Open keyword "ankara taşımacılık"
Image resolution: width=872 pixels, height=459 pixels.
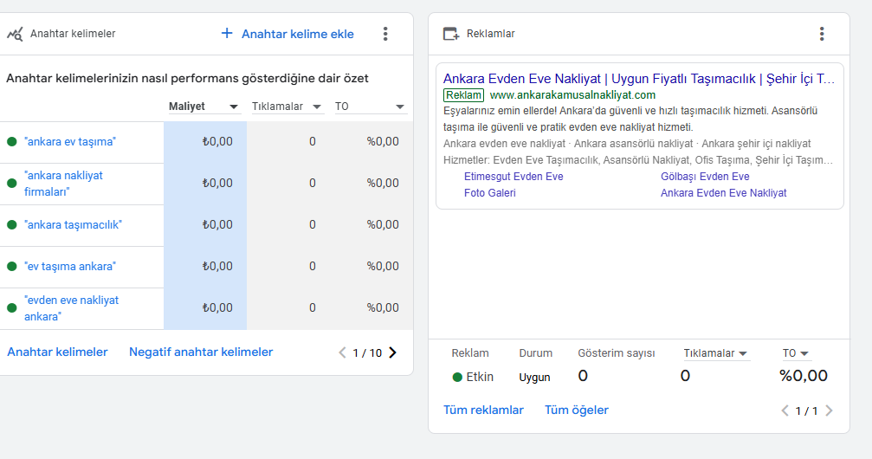(x=73, y=225)
